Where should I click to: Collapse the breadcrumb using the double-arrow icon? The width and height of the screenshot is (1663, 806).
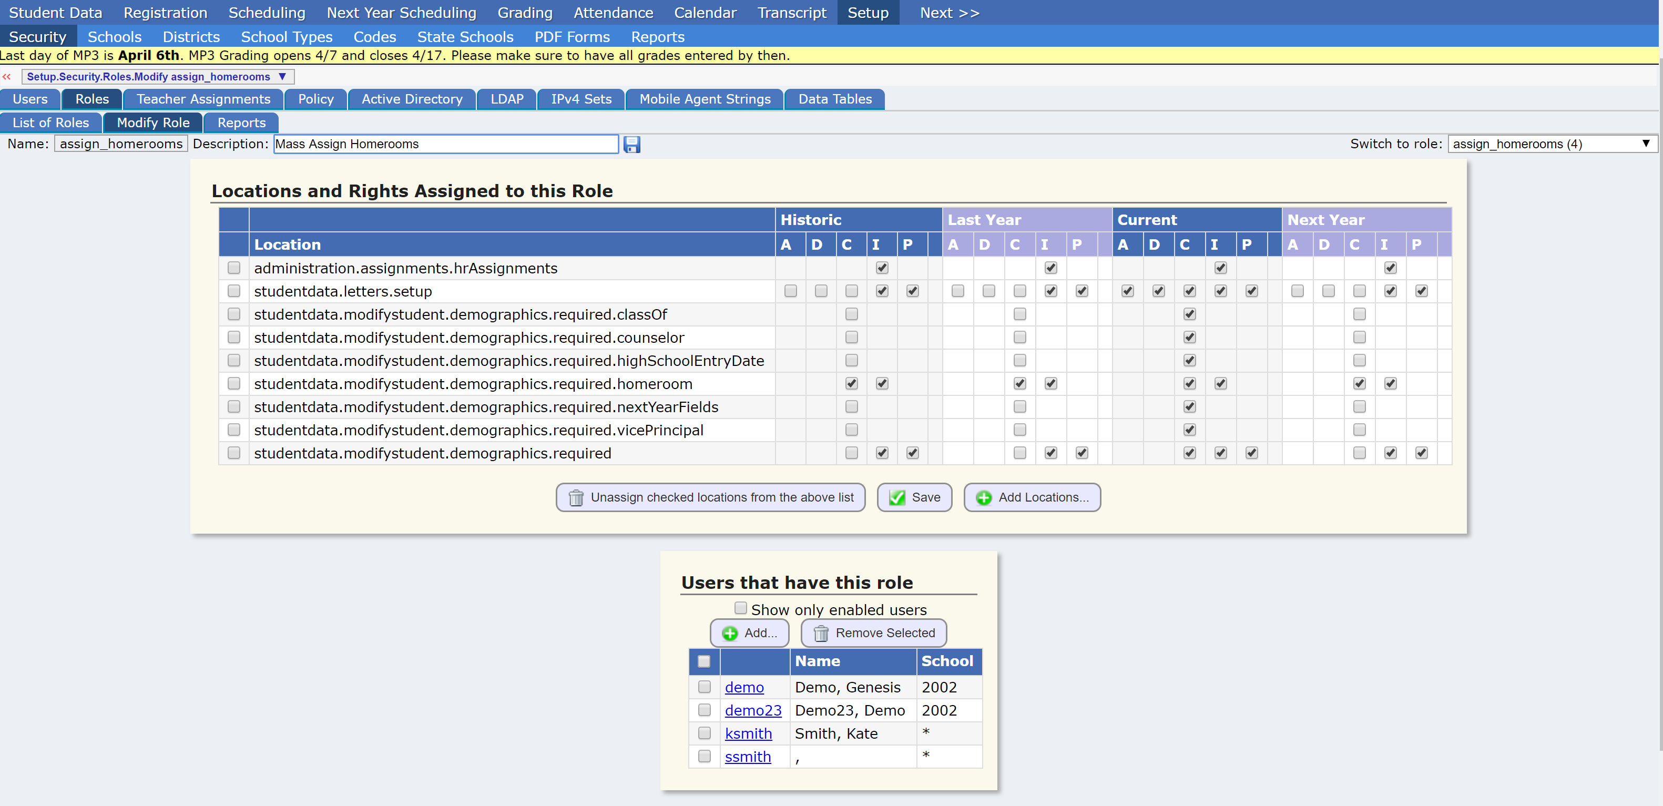point(7,76)
